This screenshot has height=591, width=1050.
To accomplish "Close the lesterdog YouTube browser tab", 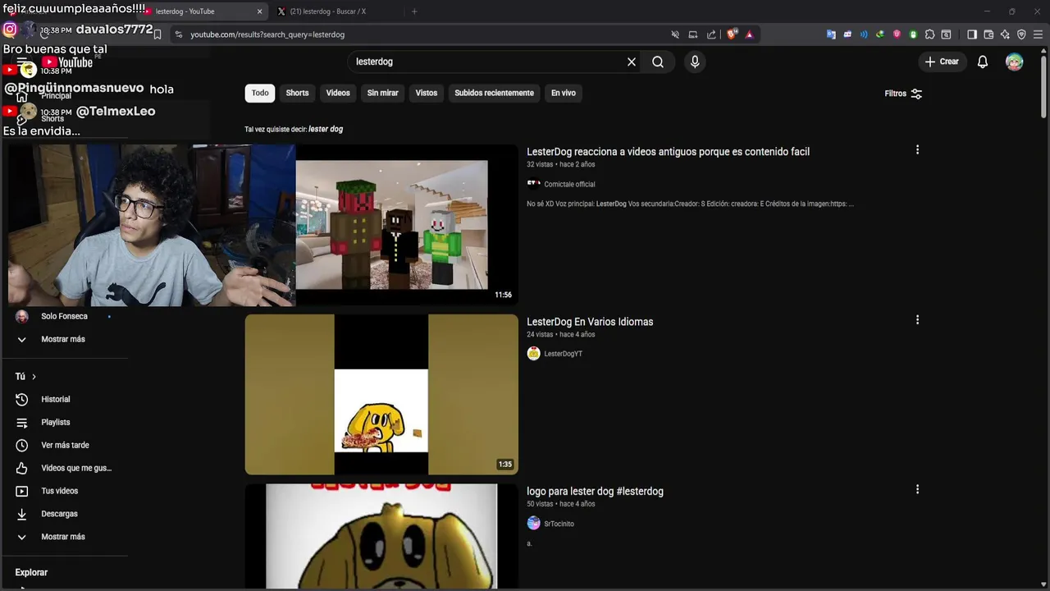I will pyautogui.click(x=260, y=11).
